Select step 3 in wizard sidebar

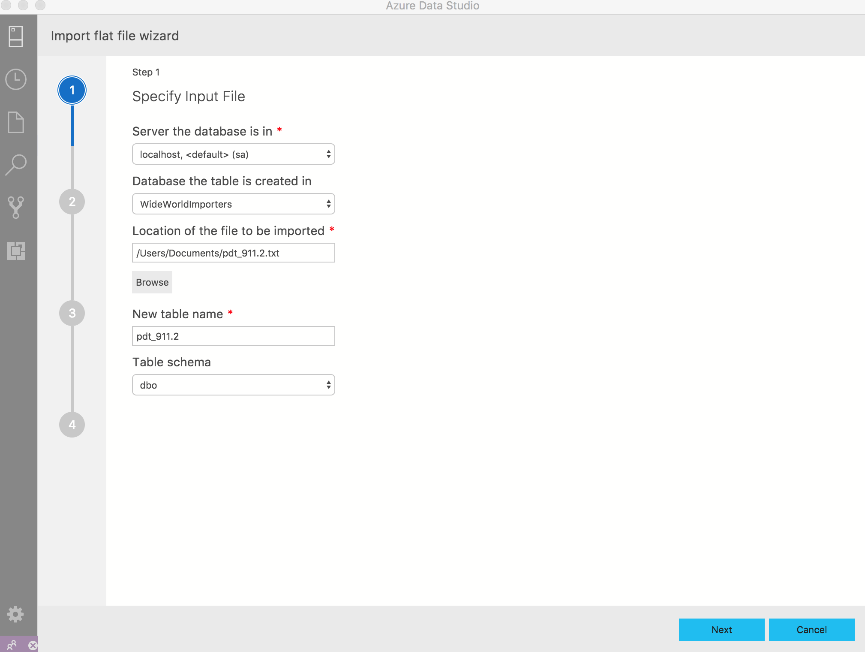click(x=72, y=313)
